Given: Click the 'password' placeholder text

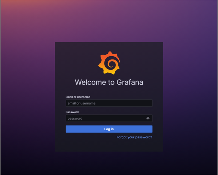Looking at the screenshot, I should [x=75, y=118].
